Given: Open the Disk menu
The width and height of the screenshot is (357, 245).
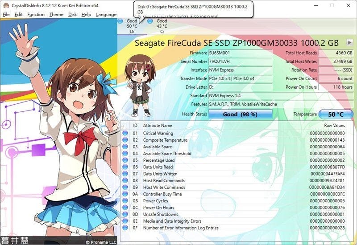Looking at the screenshot, I should click(72, 15).
